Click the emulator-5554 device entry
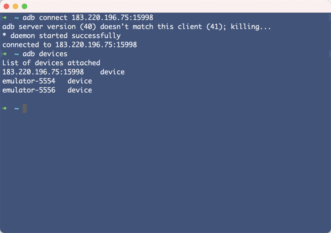331x233 pixels. tap(29, 81)
